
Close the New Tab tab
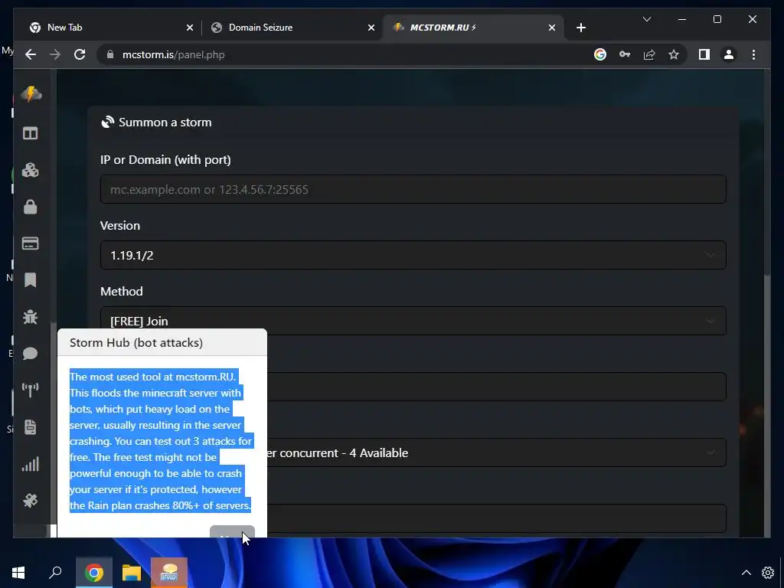[x=190, y=28]
